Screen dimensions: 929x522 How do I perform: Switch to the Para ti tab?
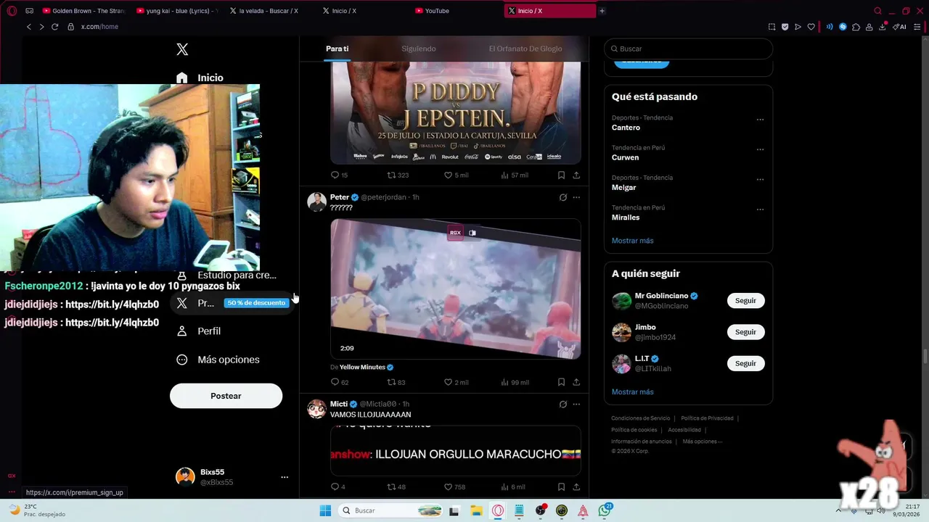[337, 49]
